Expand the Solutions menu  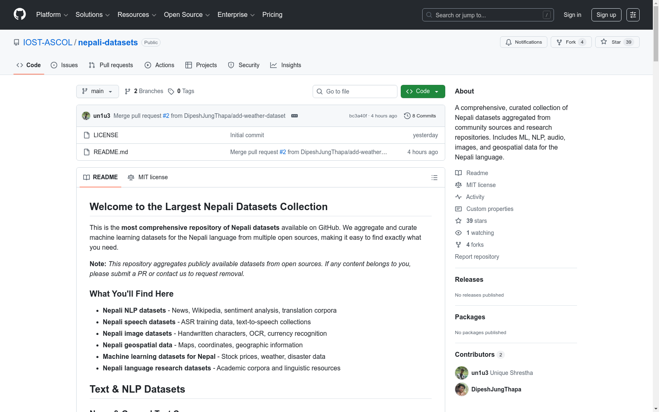(x=93, y=15)
